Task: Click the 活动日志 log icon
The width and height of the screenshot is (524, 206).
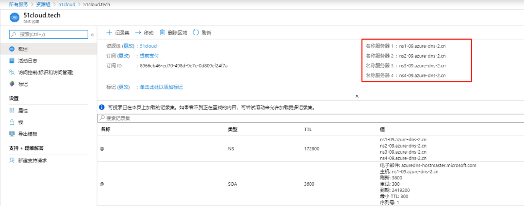Action: click(x=12, y=60)
